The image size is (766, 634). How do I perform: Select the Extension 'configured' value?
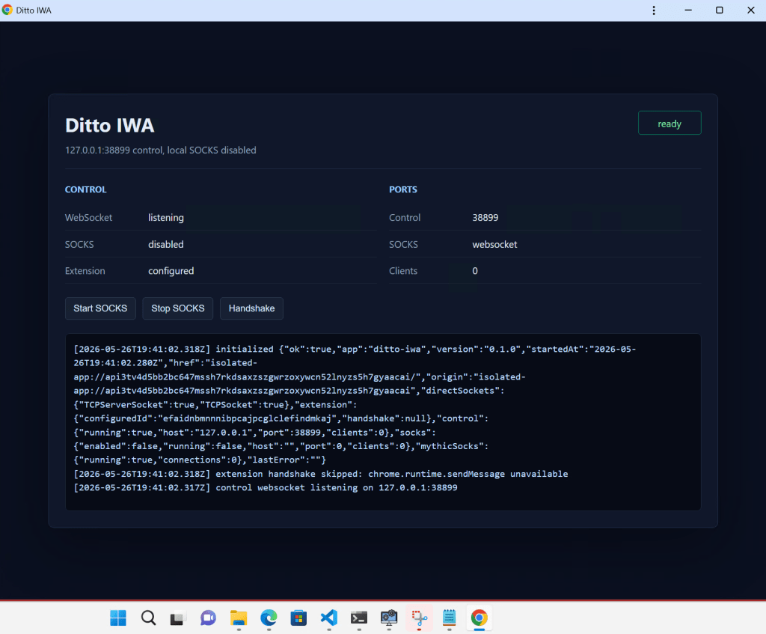(171, 271)
